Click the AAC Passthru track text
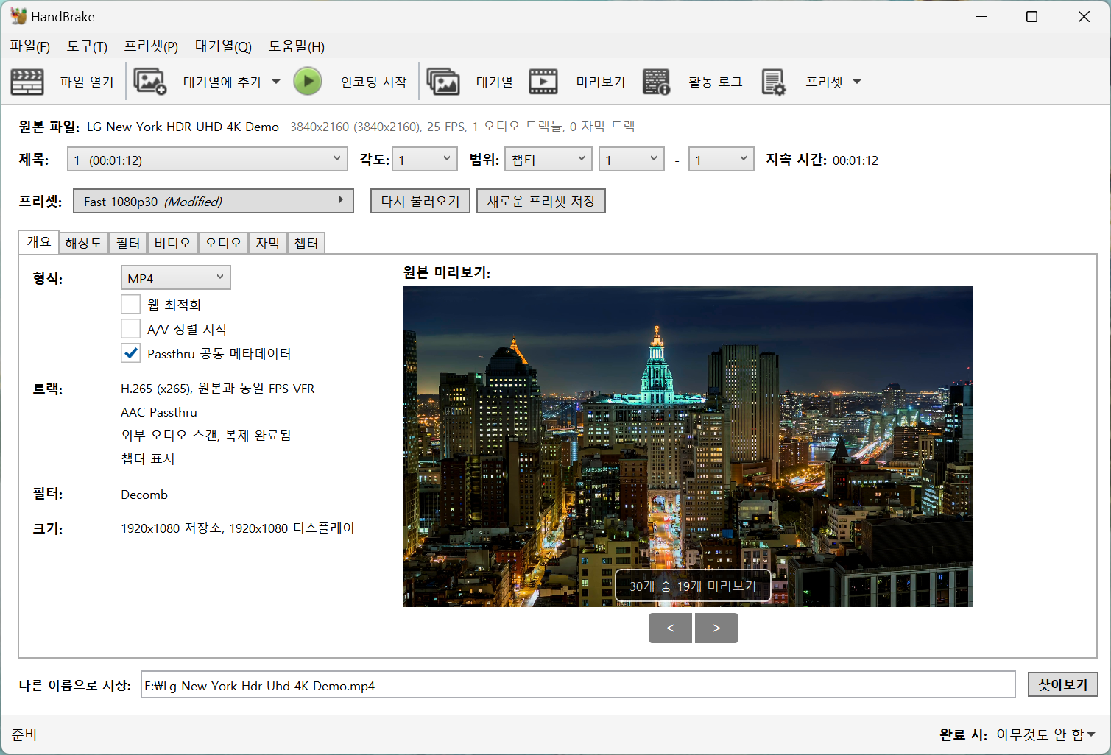The width and height of the screenshot is (1111, 755). (x=159, y=412)
